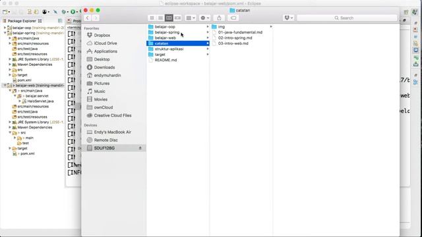Screen dimensions: 422x237
Task: Open the Finder arrange-by dropdown
Action: [191, 18]
